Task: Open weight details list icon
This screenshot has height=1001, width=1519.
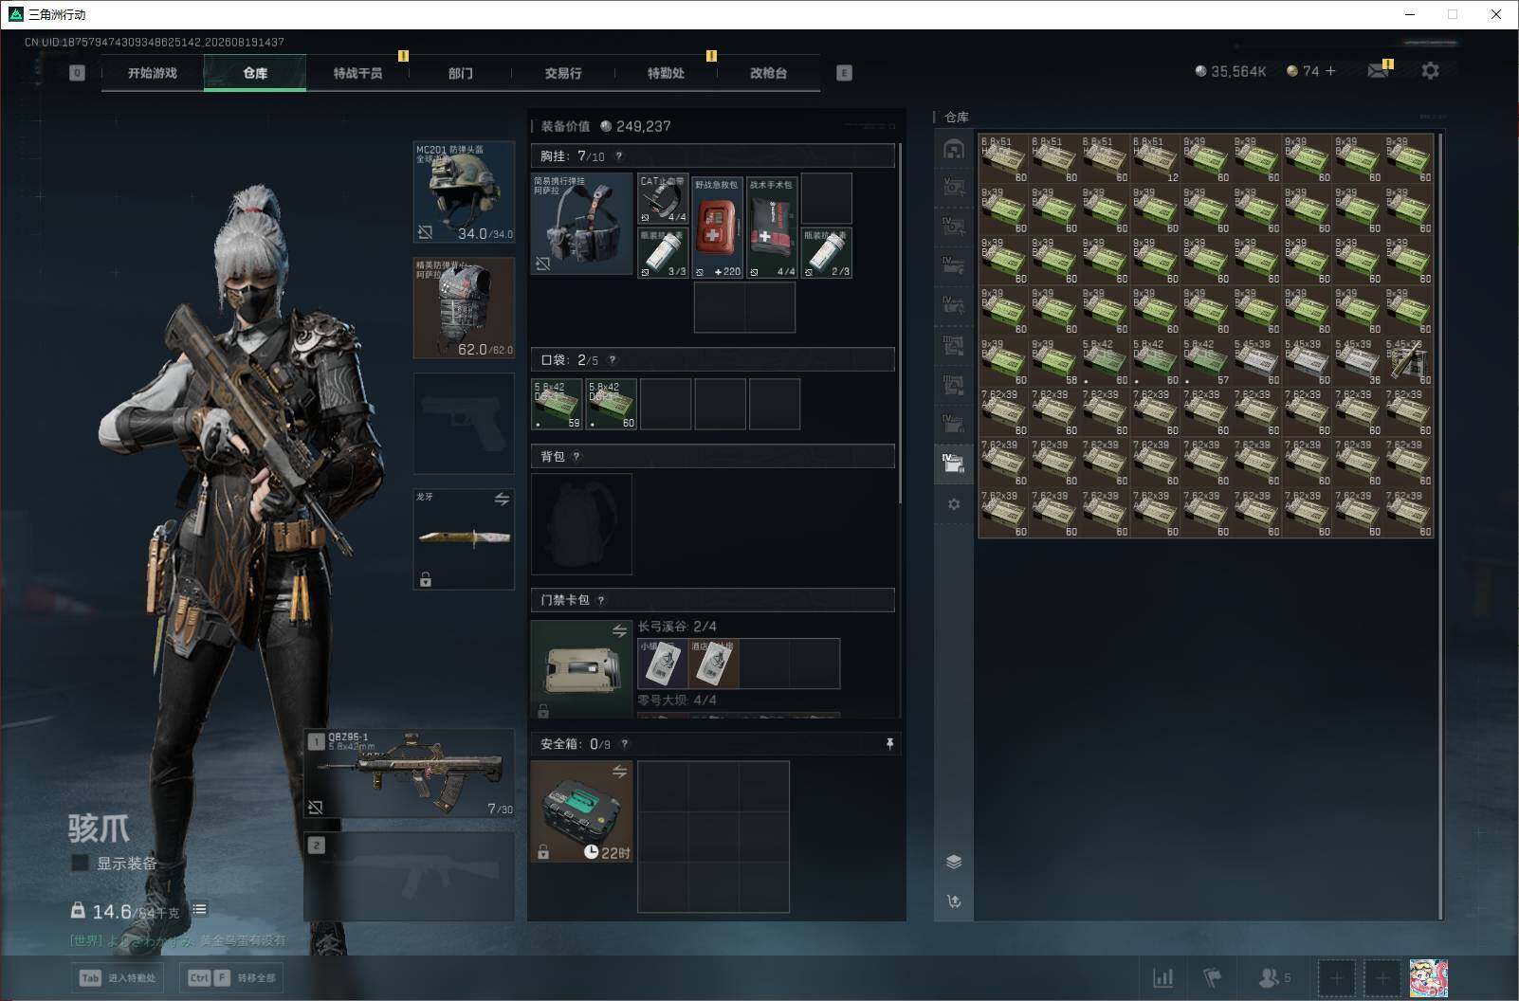Action: [199, 910]
